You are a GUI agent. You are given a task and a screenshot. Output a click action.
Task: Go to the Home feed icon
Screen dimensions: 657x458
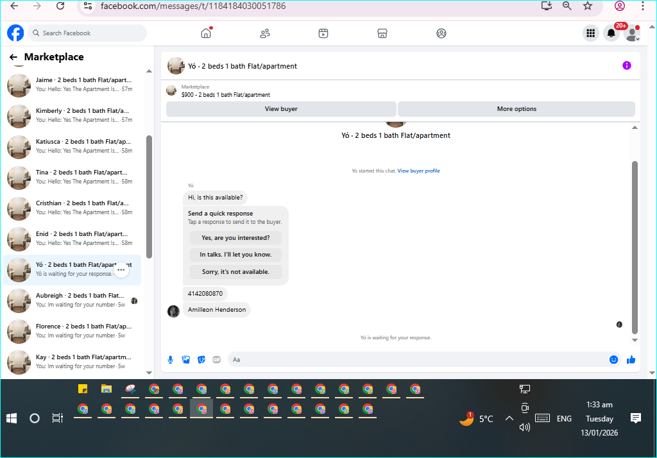(206, 33)
